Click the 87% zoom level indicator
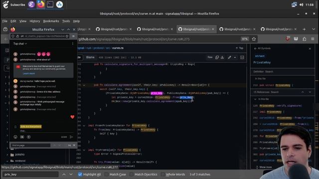 tap(245, 39)
